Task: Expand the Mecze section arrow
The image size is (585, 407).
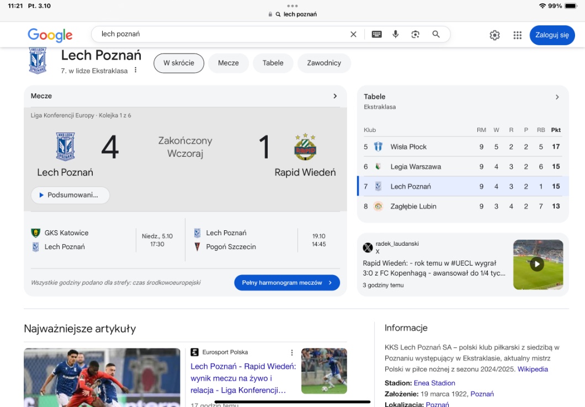Action: (x=335, y=96)
